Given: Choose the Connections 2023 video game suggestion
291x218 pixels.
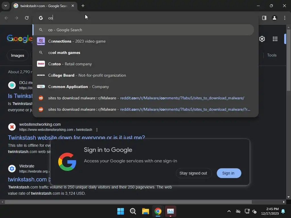Looking at the screenshot, I should [x=143, y=41].
